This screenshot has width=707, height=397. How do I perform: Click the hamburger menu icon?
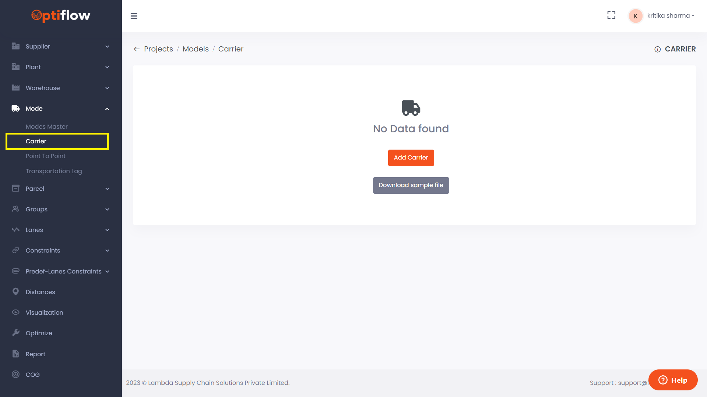[134, 16]
